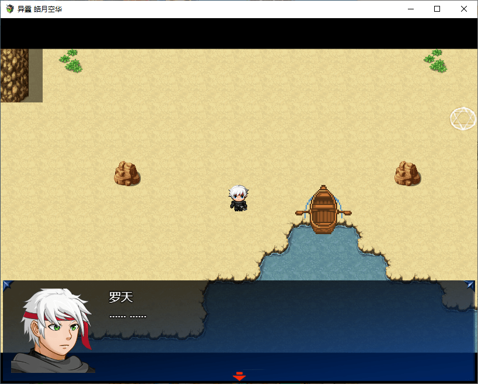Click the left brown boulder

click(x=127, y=174)
